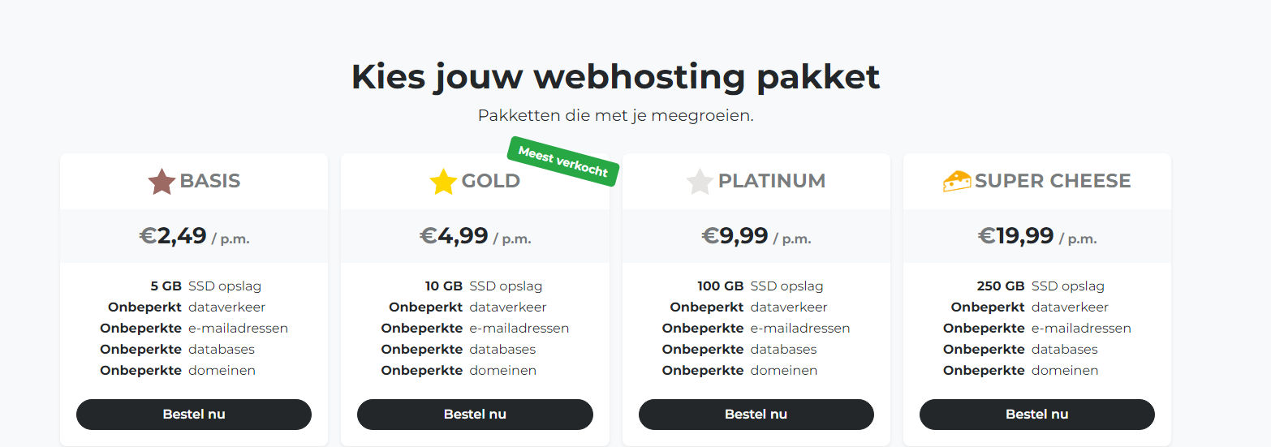Screen dimensions: 1271x447
Task: Click the green 'Meest verkocht' badge
Action: coord(563,161)
